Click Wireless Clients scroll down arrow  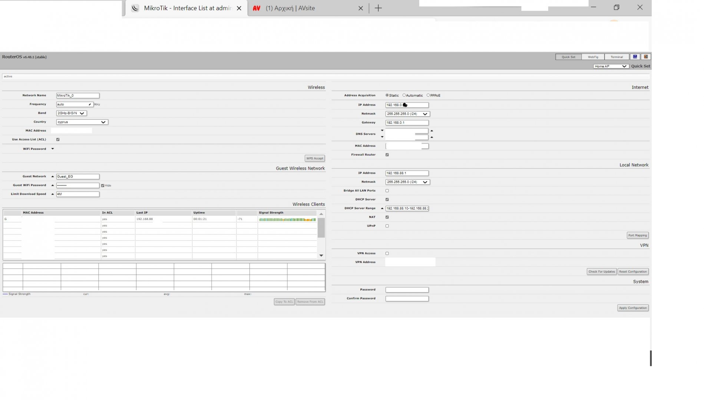point(321,256)
